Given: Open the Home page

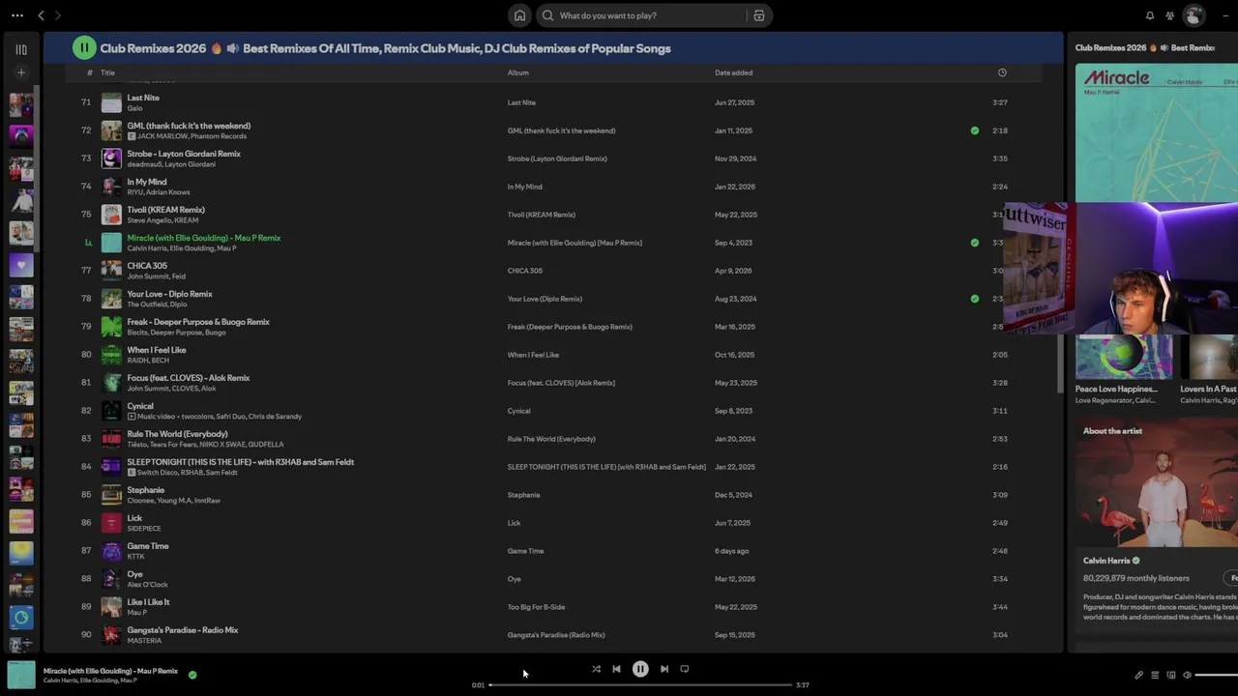Looking at the screenshot, I should pos(520,15).
